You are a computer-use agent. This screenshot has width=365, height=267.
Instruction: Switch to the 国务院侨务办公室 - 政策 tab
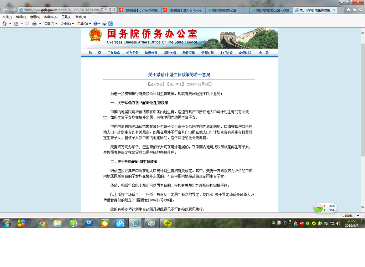coord(271,10)
